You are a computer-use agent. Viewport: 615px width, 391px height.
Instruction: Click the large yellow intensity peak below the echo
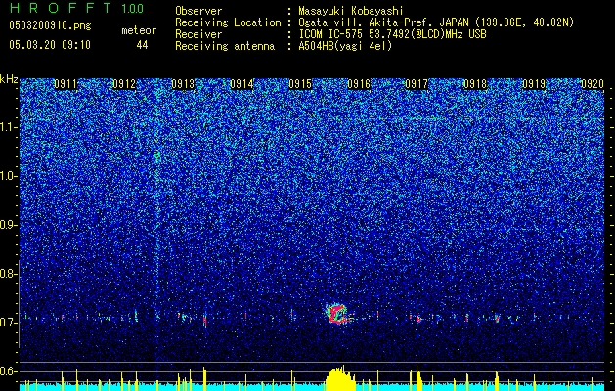[x=339, y=378]
